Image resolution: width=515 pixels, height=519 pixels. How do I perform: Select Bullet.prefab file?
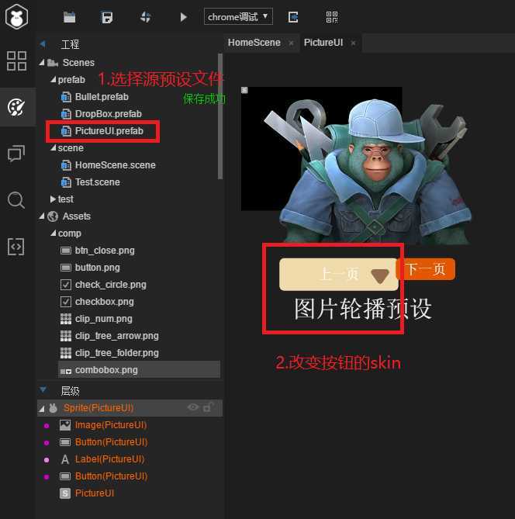tap(102, 97)
